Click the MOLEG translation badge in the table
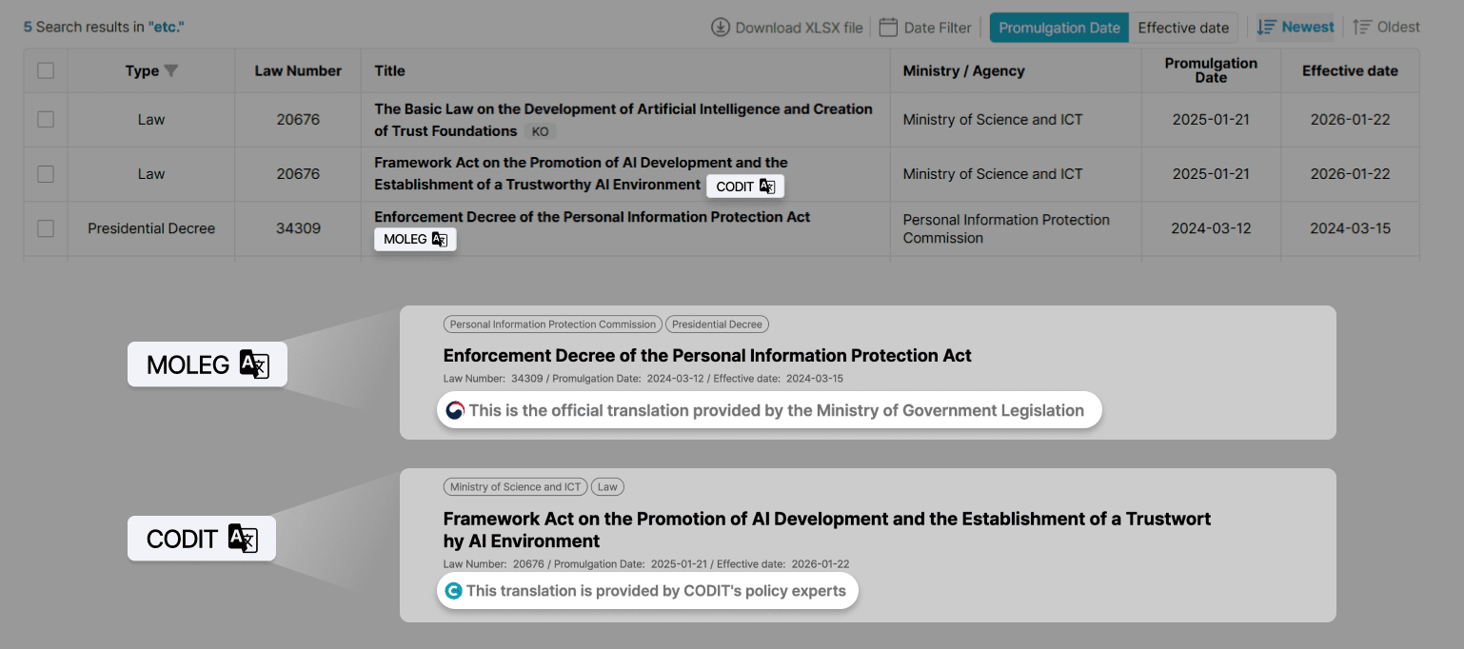The height and width of the screenshot is (649, 1464). (x=415, y=240)
